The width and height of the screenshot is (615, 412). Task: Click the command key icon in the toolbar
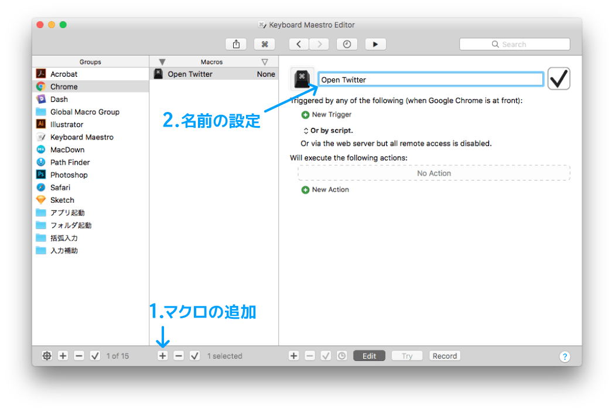(264, 43)
